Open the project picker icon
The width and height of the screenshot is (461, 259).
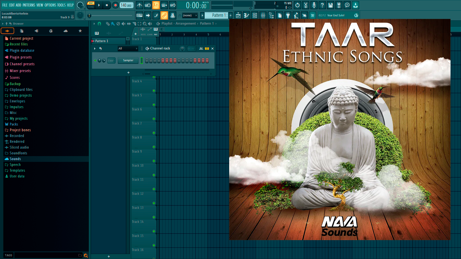[280, 15]
